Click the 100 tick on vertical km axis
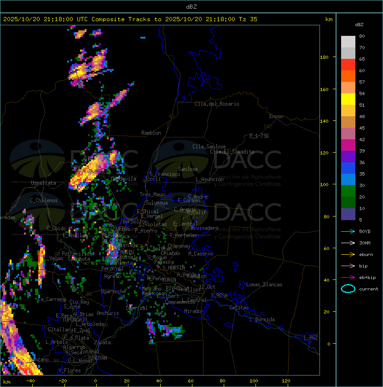 pos(324,184)
